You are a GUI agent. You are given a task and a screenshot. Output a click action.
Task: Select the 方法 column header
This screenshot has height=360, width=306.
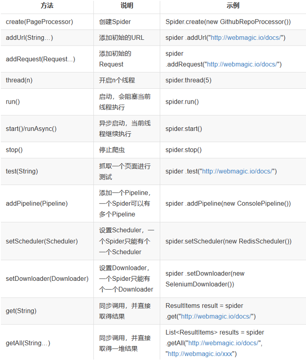pyautogui.click(x=47, y=6)
